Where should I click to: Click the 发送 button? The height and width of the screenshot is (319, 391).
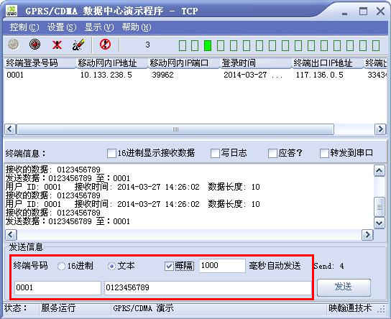coord(344,287)
